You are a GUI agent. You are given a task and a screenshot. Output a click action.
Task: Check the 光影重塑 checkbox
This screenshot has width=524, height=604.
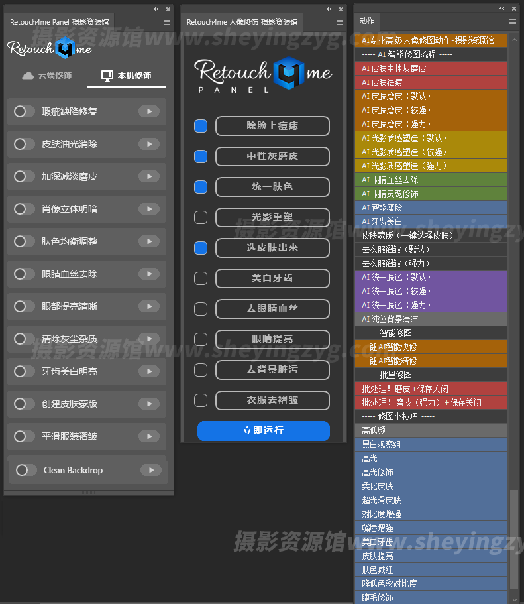(x=201, y=217)
